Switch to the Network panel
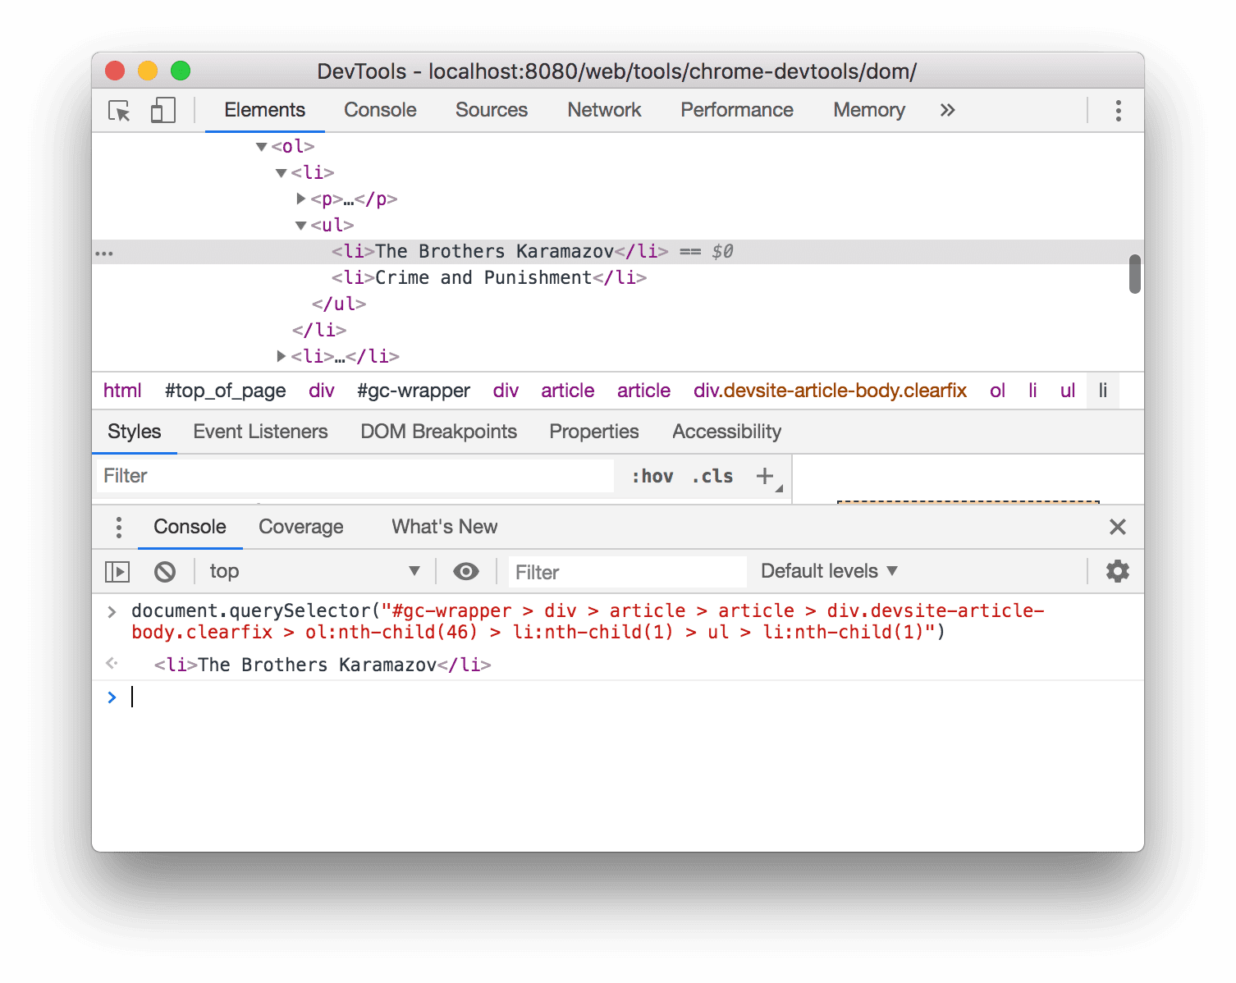Screen dimensions: 1236x983 pyautogui.click(x=603, y=110)
